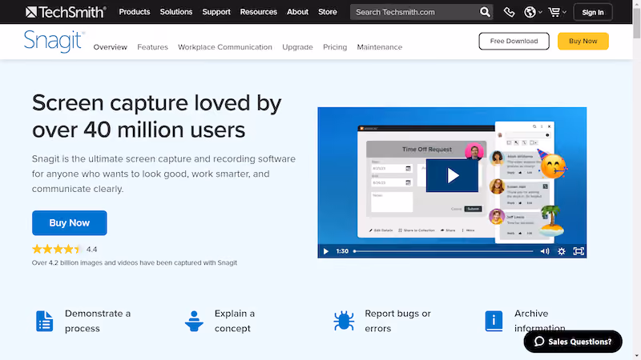This screenshot has height=360, width=641.
Task: Click the Snagit logo
Action: [54, 42]
